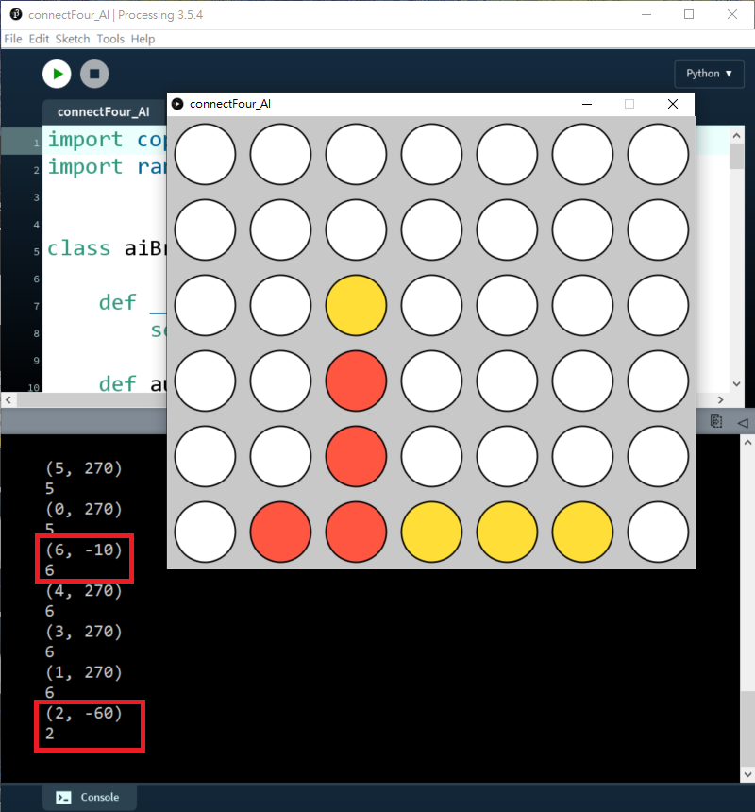The height and width of the screenshot is (812, 755).
Task: Open the Tools menu
Action: 110,39
